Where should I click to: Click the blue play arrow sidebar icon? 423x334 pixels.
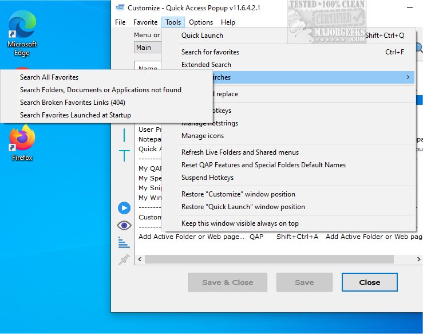[x=124, y=208]
